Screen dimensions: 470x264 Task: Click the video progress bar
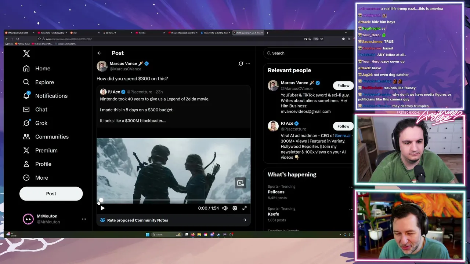(x=174, y=201)
